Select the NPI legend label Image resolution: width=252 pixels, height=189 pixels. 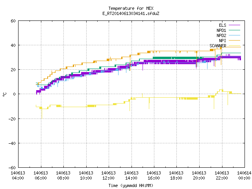[x=222, y=41]
